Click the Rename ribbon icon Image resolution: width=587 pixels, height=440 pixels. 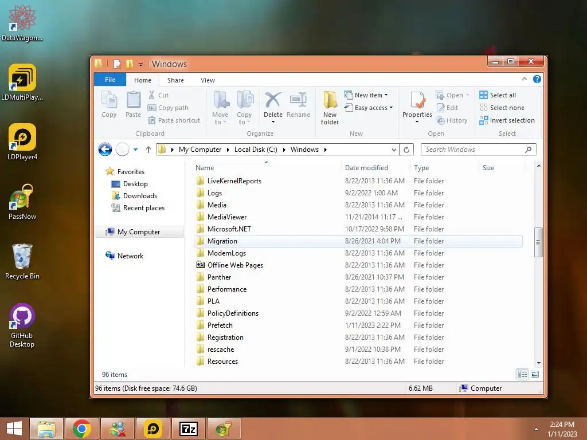[298, 104]
